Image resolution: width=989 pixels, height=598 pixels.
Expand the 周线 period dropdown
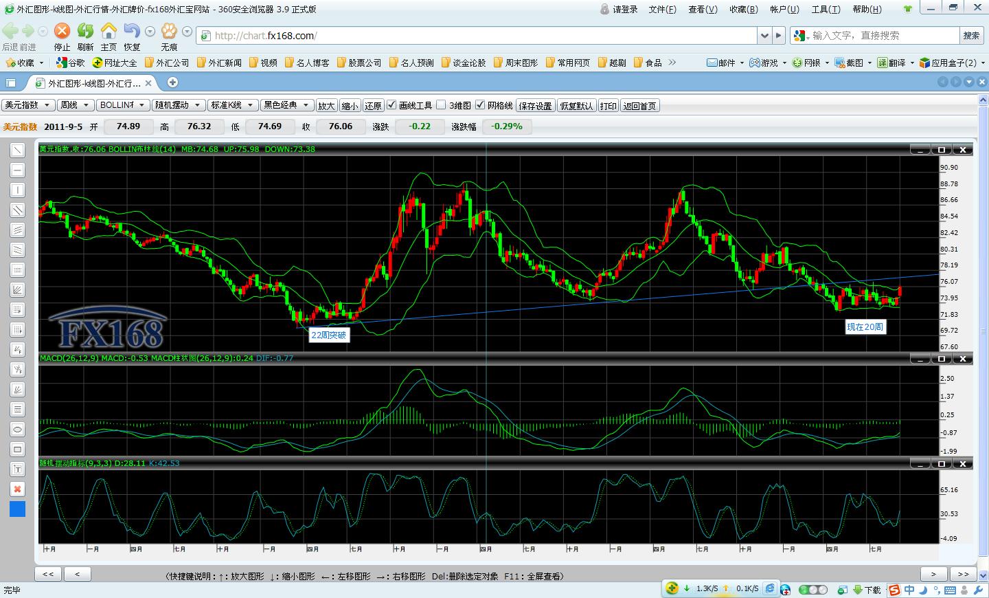pos(75,105)
